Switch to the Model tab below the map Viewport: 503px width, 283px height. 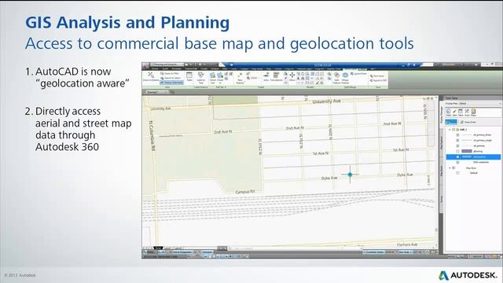coord(158,248)
